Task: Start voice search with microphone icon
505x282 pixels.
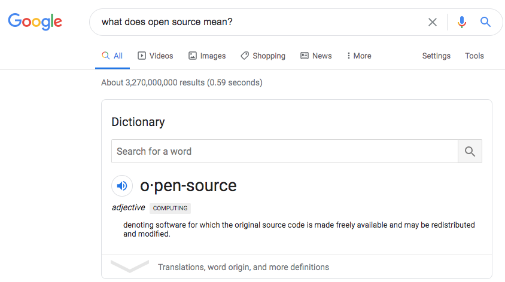Action: coord(461,22)
